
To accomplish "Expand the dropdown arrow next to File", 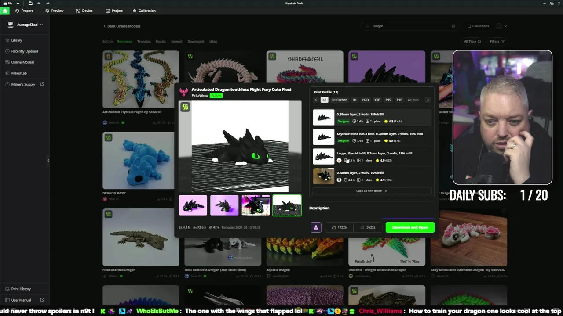I will coord(17,3).
